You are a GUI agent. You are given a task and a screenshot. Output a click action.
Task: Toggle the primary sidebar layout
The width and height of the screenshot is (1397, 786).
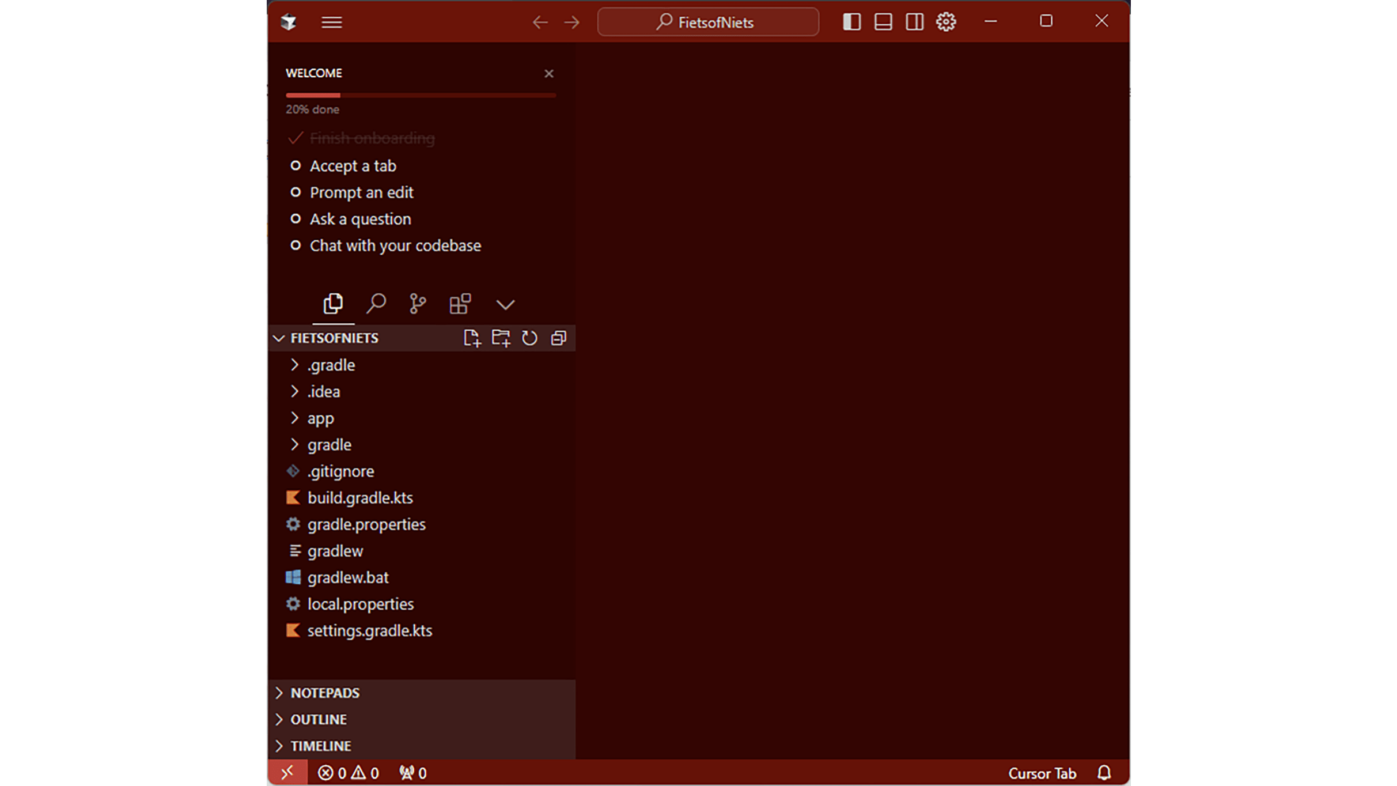tap(851, 22)
